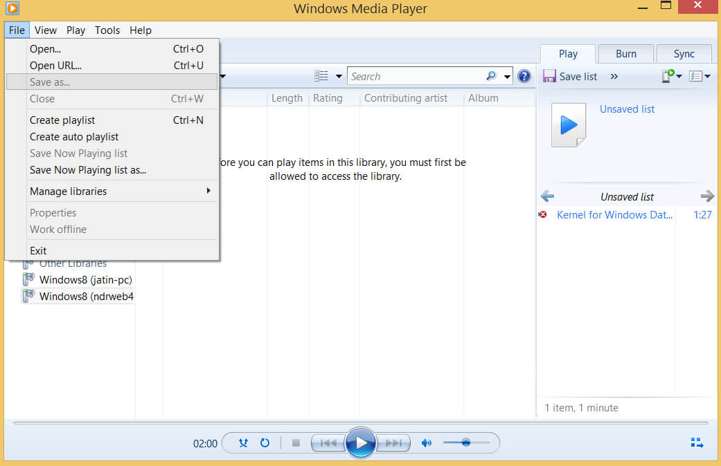Adjust the volume slider
This screenshot has height=466, width=721.
click(466, 442)
